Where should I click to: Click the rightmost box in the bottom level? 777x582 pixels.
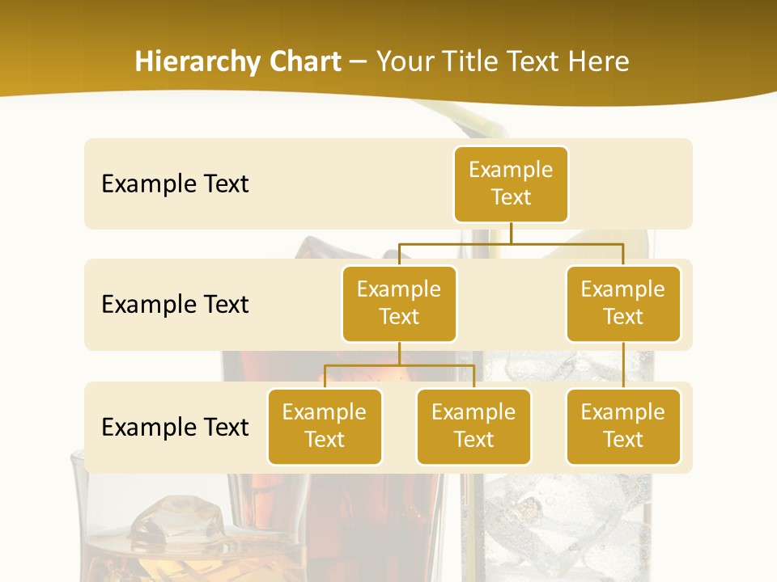point(623,426)
